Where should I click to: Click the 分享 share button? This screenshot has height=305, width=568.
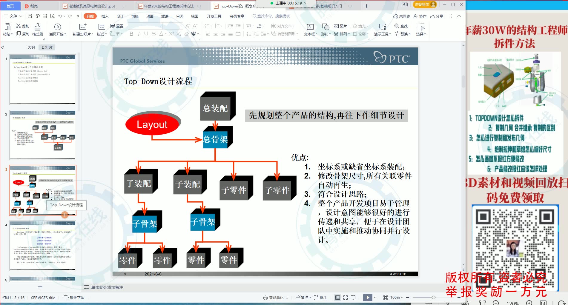437,16
